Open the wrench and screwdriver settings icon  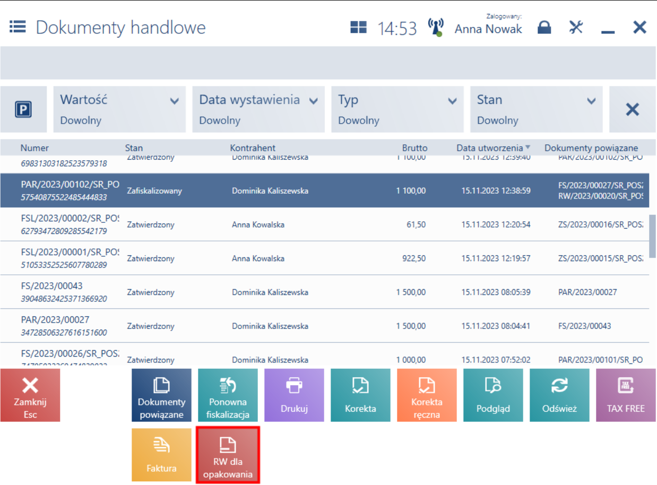pos(576,27)
